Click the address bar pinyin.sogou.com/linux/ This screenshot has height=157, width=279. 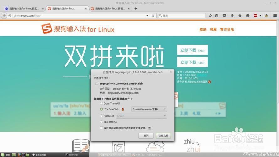click(x=78, y=16)
